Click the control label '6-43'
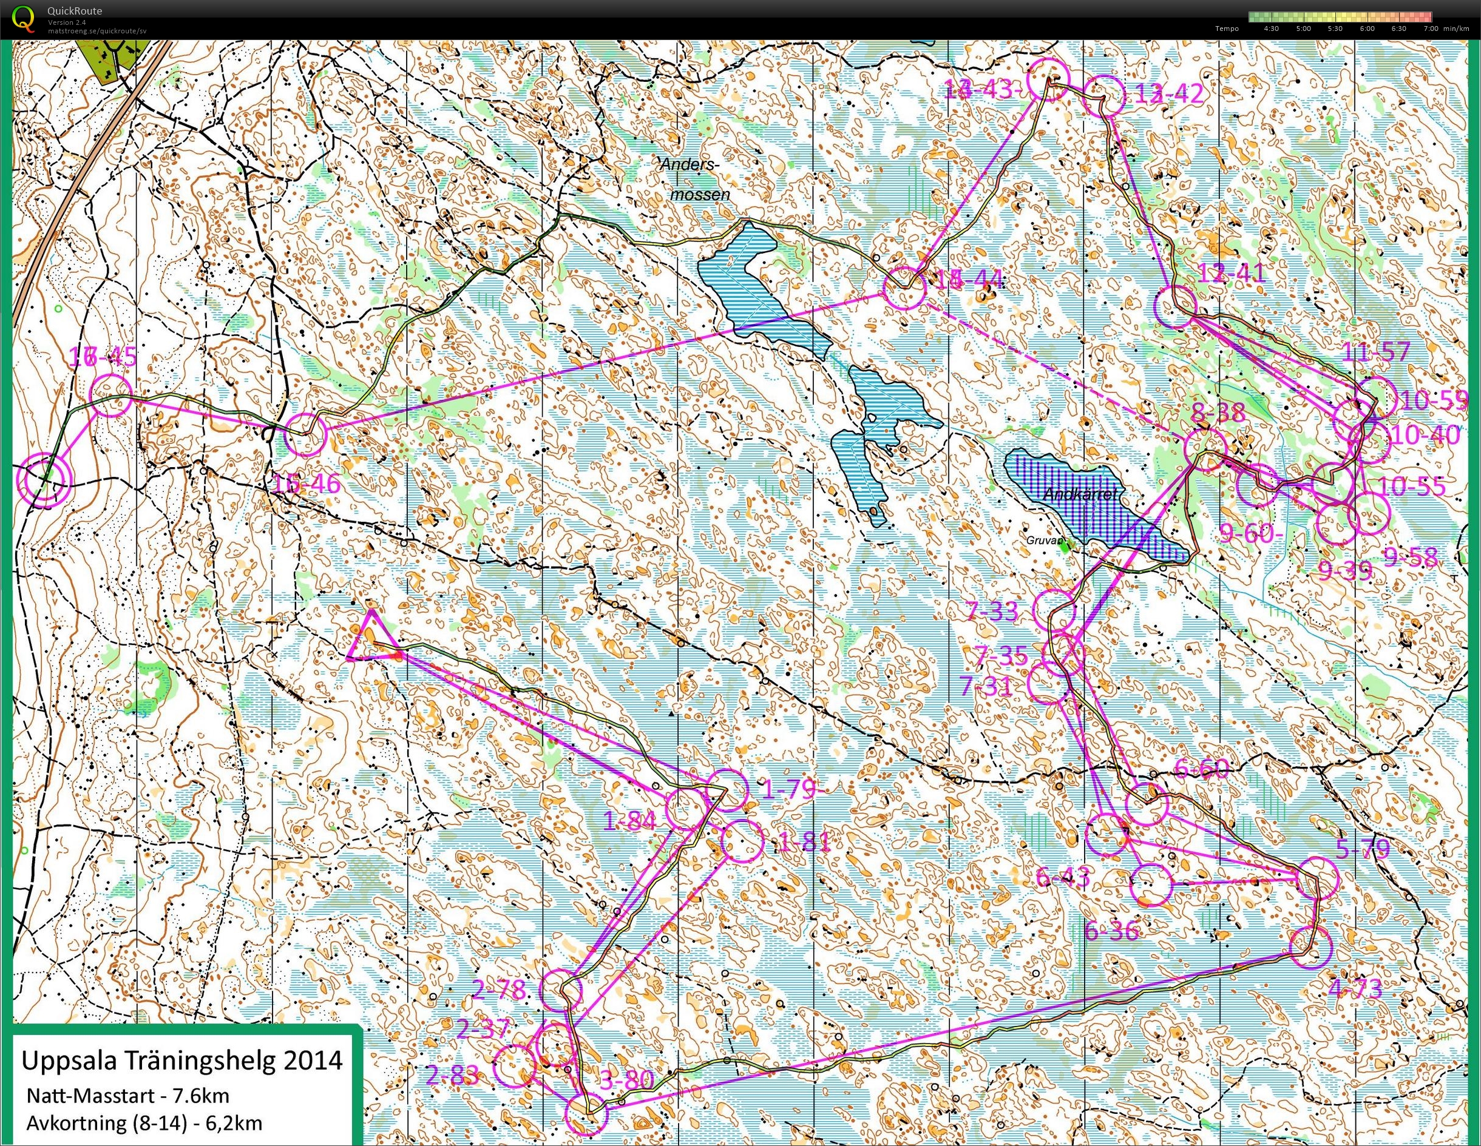 pos(1063,877)
